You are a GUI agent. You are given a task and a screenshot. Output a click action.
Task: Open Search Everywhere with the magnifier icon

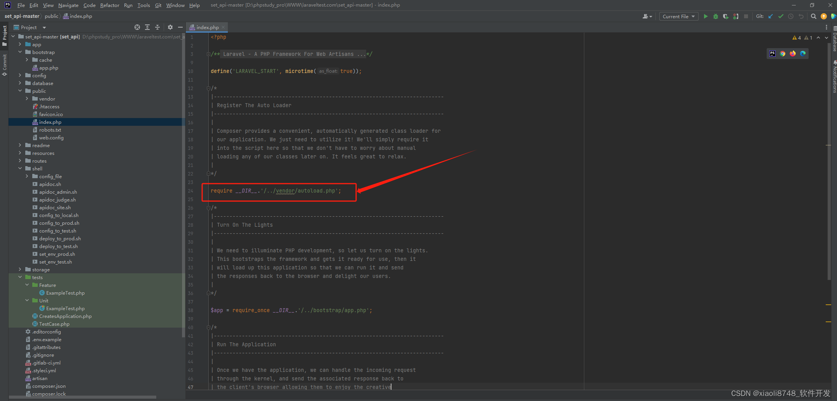pyautogui.click(x=813, y=16)
